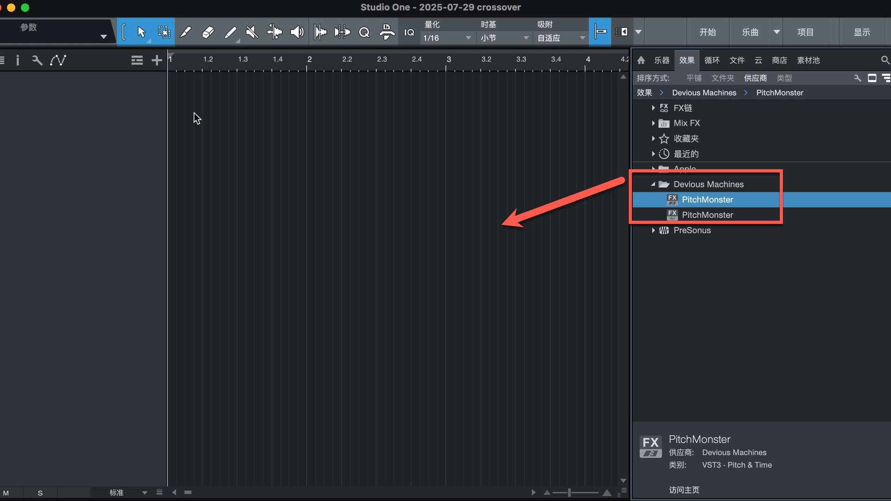Image resolution: width=891 pixels, height=501 pixels.
Task: Click the 项目 project button
Action: point(806,32)
